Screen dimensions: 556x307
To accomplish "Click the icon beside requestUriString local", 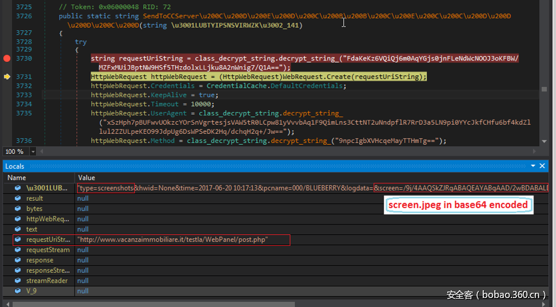I will pos(19,239).
